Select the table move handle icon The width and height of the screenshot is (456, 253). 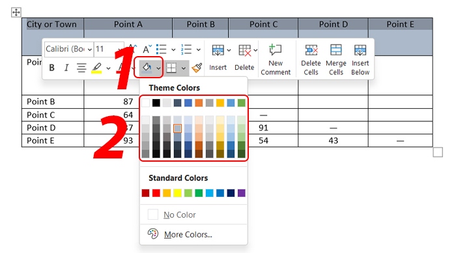16,12
